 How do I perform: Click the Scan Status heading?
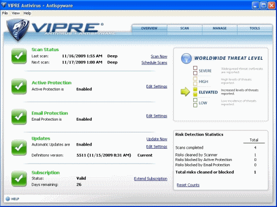(45, 50)
